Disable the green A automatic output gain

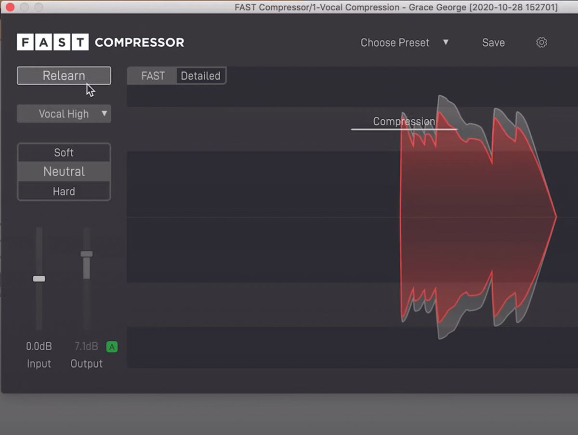click(x=111, y=346)
